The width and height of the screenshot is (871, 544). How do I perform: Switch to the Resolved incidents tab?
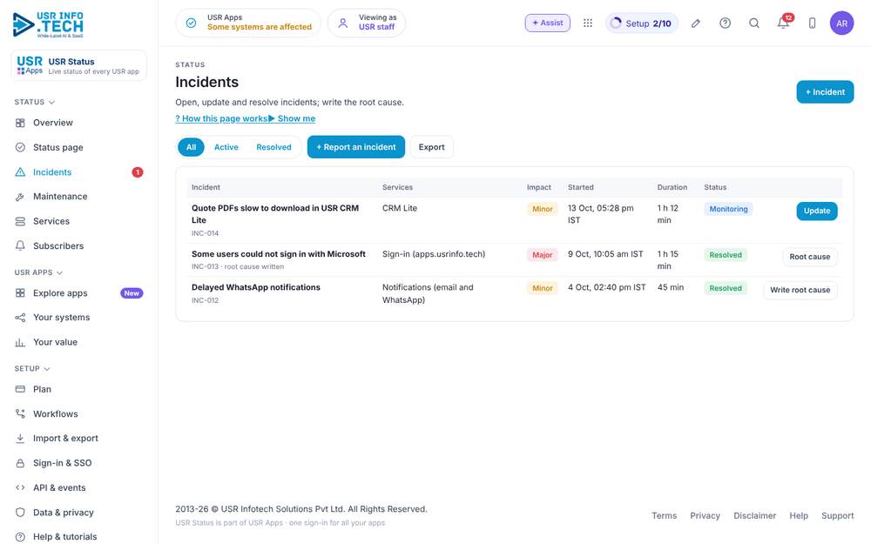(273, 147)
